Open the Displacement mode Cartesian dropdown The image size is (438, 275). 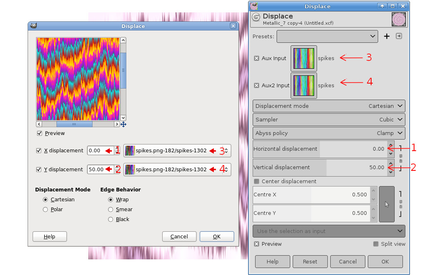click(329, 106)
